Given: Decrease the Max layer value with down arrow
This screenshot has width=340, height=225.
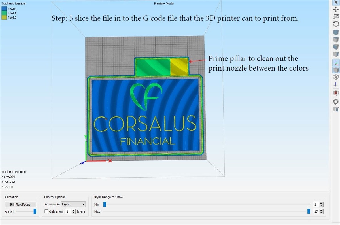Looking at the screenshot, I should click(321, 213).
